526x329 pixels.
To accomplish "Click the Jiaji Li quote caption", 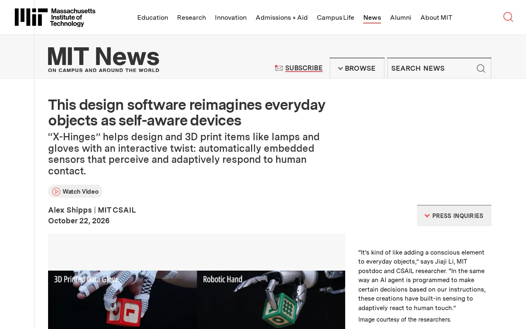I will tap(422, 280).
